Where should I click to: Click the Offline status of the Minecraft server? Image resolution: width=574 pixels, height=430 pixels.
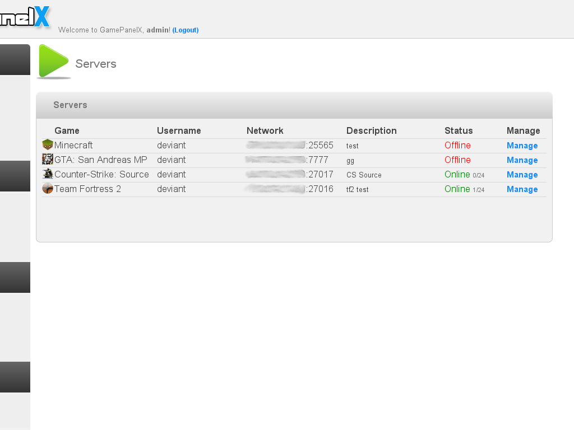(457, 146)
